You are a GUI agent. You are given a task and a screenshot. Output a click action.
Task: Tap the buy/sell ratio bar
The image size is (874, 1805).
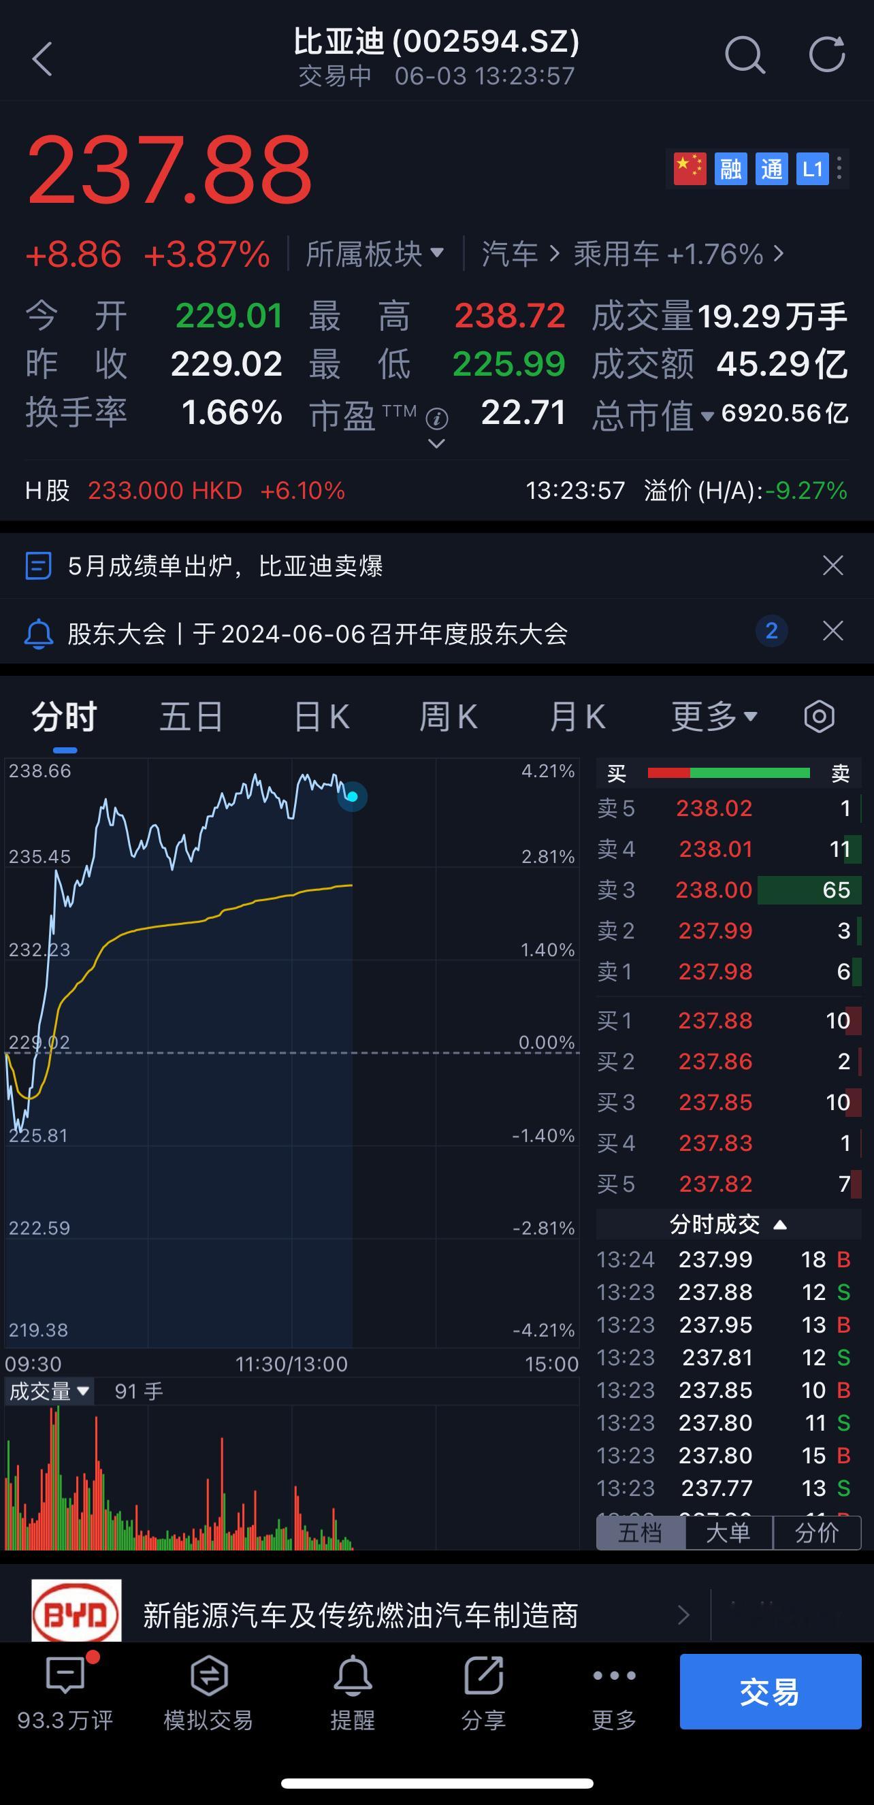[x=729, y=773]
